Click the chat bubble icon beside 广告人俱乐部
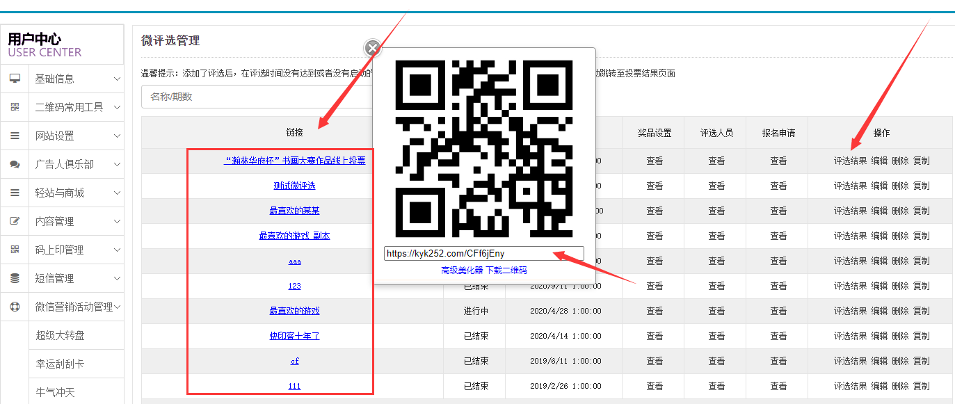Screen dimensions: 955x404 (15, 164)
